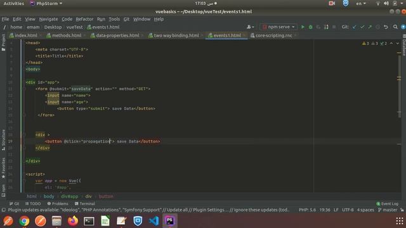The width and height of the screenshot is (406, 228).
Task: Click the 19:36 cursor position indicator
Action: tap(325, 210)
